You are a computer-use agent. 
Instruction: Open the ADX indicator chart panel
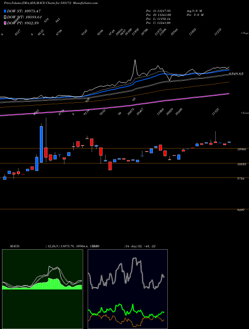click(x=127, y=289)
